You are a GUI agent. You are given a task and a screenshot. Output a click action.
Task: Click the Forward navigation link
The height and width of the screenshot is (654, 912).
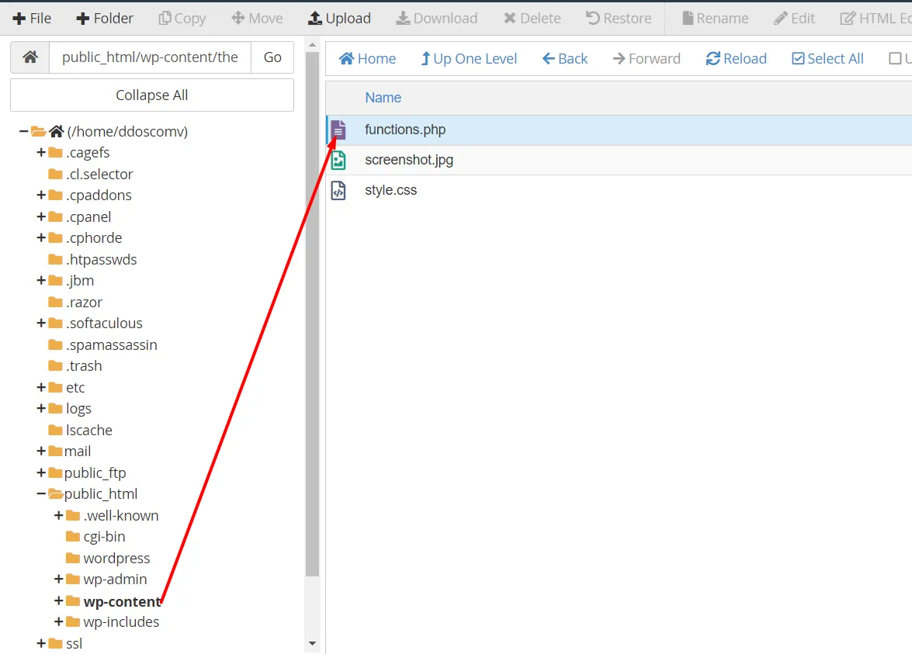pyautogui.click(x=647, y=59)
